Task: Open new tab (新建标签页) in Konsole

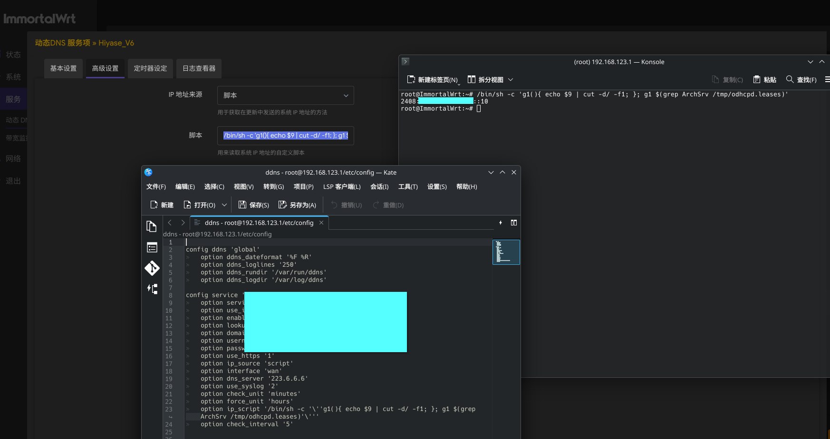Action: [432, 80]
